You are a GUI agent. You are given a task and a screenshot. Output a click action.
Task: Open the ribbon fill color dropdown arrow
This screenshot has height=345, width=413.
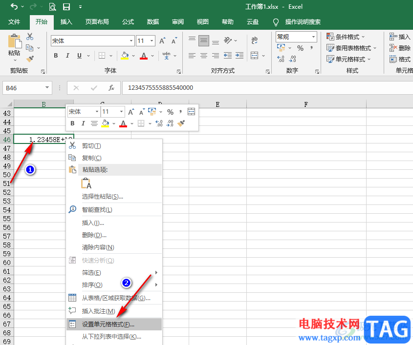133,56
